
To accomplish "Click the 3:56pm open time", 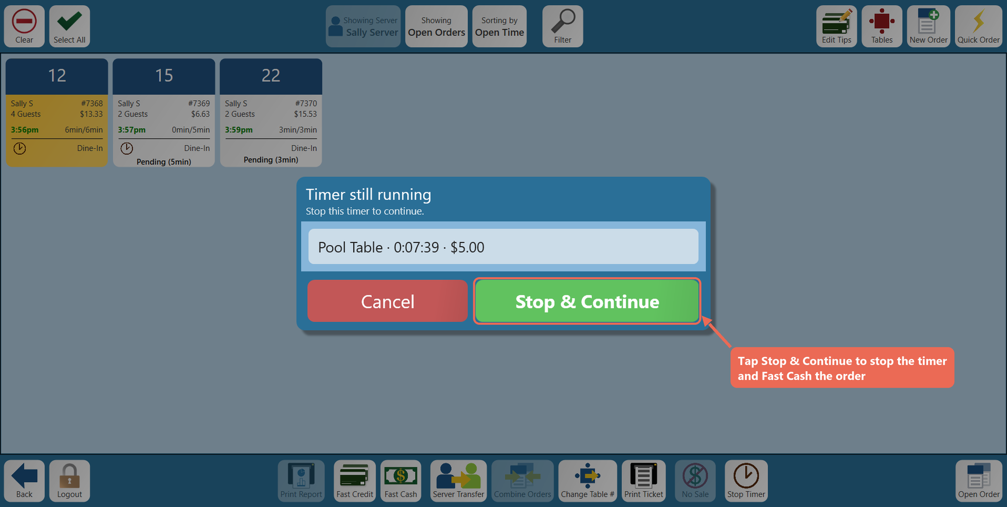I will point(25,130).
